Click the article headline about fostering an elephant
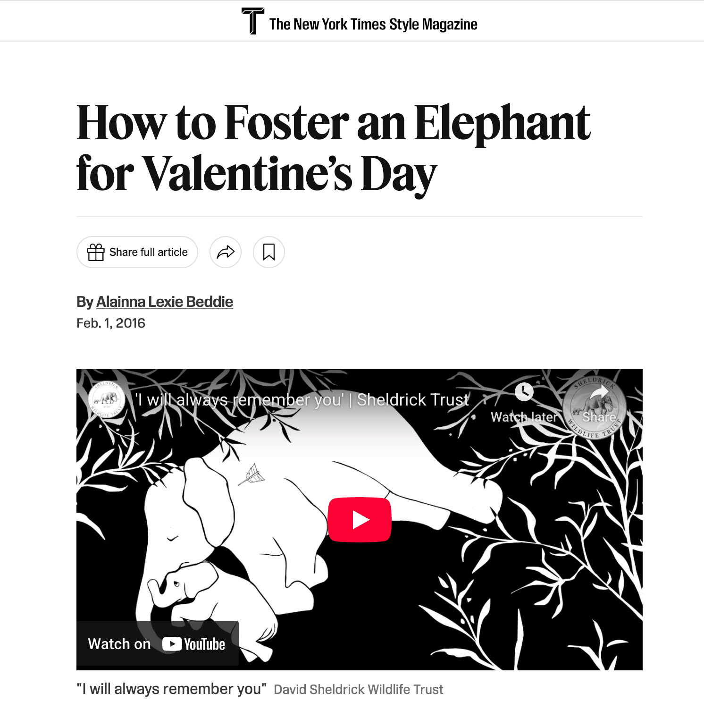Screen dimensions: 704x710 tap(333, 148)
